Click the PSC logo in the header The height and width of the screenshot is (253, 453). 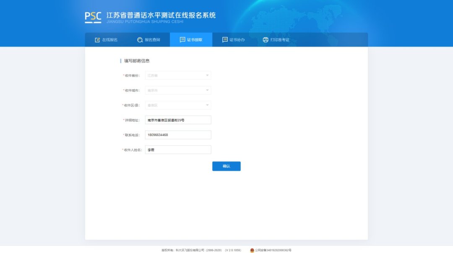[93, 17]
